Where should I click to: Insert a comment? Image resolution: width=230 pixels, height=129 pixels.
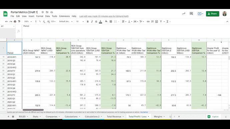(x=152, y=22)
